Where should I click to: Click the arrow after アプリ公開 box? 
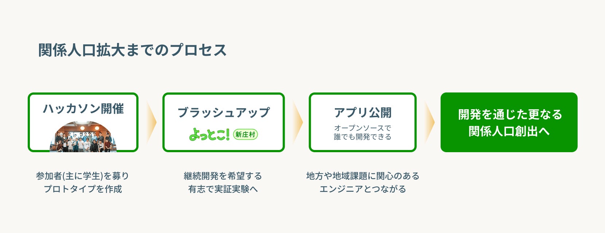point(430,122)
